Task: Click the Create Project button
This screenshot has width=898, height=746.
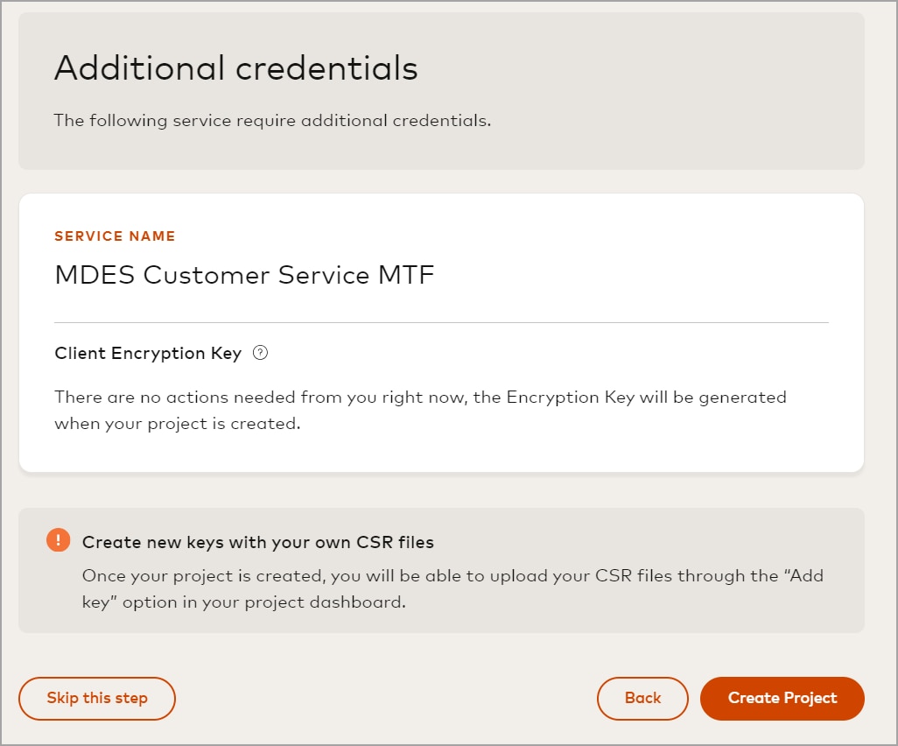Action: [x=782, y=698]
